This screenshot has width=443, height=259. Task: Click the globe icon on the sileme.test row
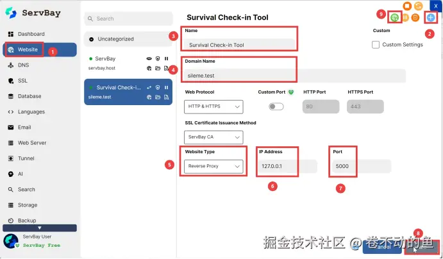click(x=149, y=97)
